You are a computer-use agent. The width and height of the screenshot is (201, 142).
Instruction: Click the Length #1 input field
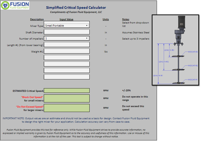pos(67,45)
